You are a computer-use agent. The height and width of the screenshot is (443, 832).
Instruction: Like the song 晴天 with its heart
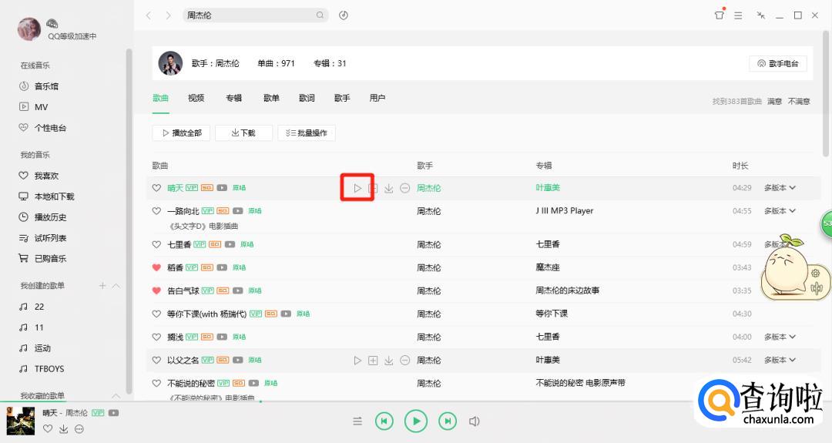156,188
